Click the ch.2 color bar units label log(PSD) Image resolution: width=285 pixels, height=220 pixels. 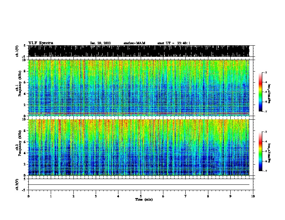pos(270,153)
